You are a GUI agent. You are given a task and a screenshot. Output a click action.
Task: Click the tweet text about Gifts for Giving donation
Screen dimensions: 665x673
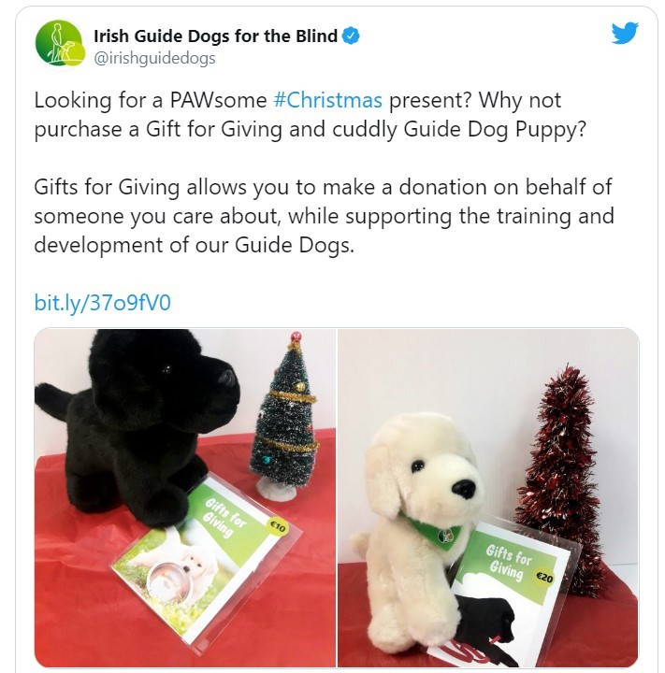pyautogui.click(x=324, y=216)
